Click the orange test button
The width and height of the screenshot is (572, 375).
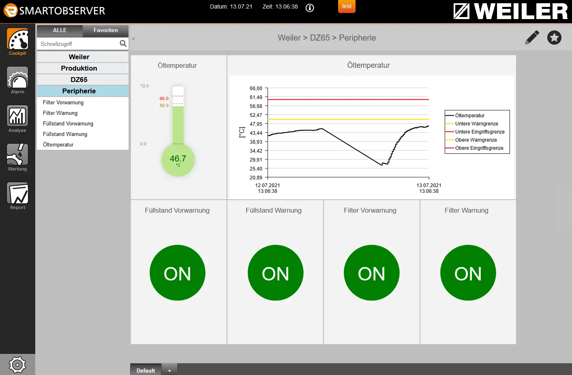(347, 6)
